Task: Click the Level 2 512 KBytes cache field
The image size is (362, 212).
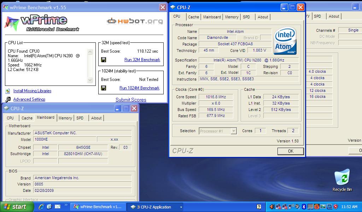Action: pyautogui.click(x=281, y=110)
